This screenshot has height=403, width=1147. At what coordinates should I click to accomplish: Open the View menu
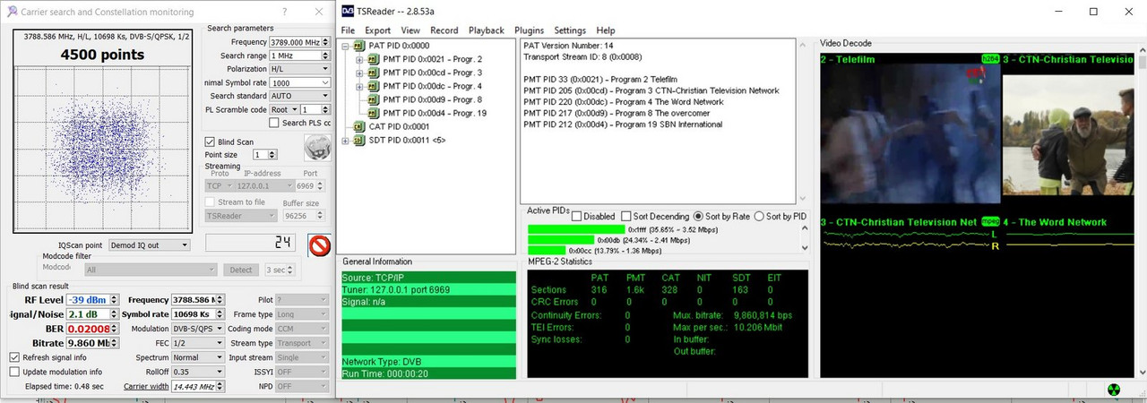coord(410,30)
